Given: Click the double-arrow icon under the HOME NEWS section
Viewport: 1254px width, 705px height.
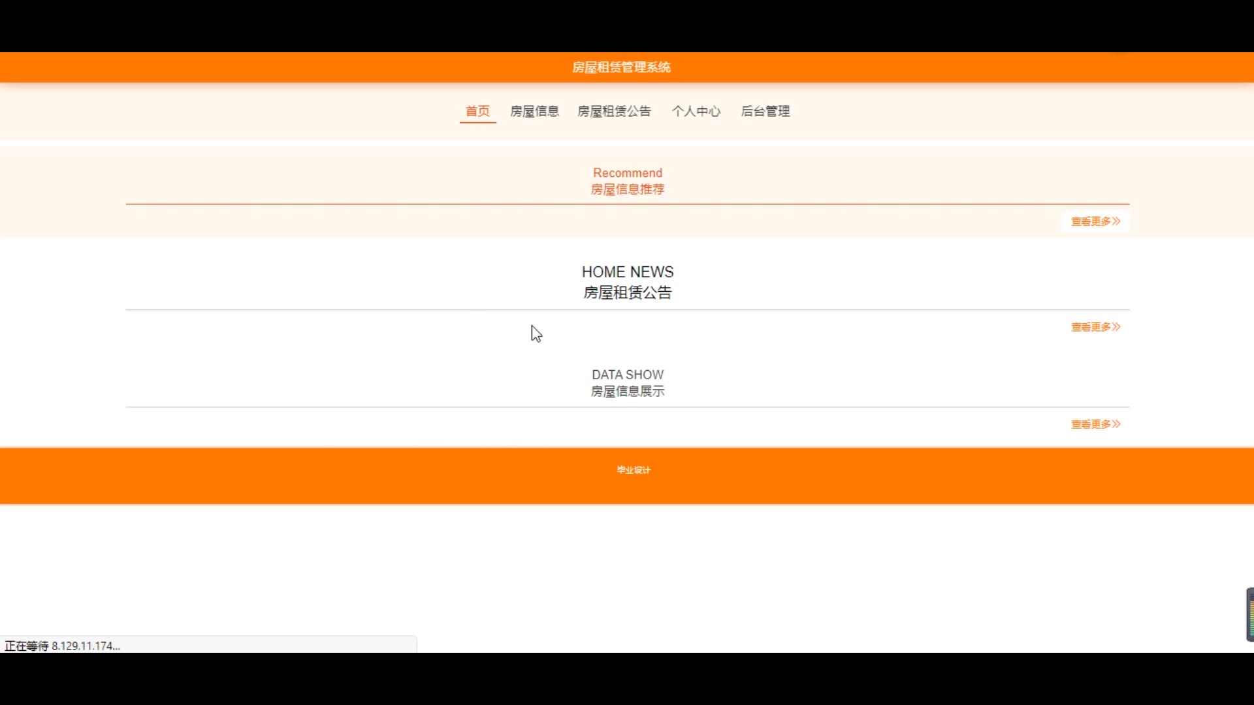Looking at the screenshot, I should click(1116, 326).
